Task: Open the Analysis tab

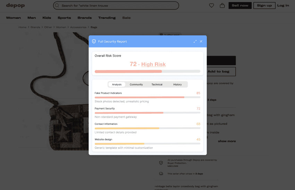Action: pyautogui.click(x=117, y=85)
